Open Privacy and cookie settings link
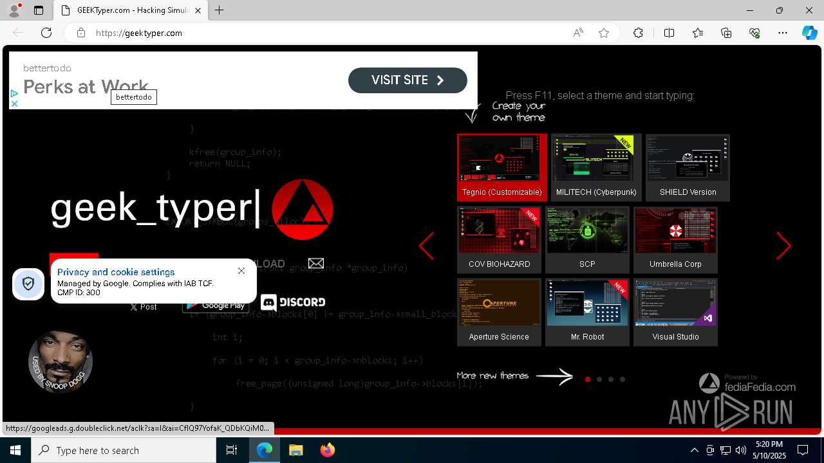 [116, 272]
